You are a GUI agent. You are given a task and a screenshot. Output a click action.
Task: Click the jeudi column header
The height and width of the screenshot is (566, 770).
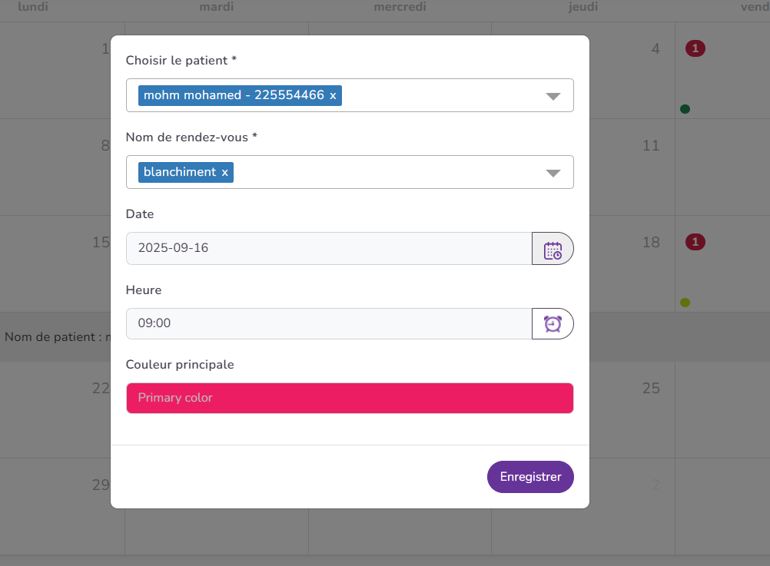point(582,7)
